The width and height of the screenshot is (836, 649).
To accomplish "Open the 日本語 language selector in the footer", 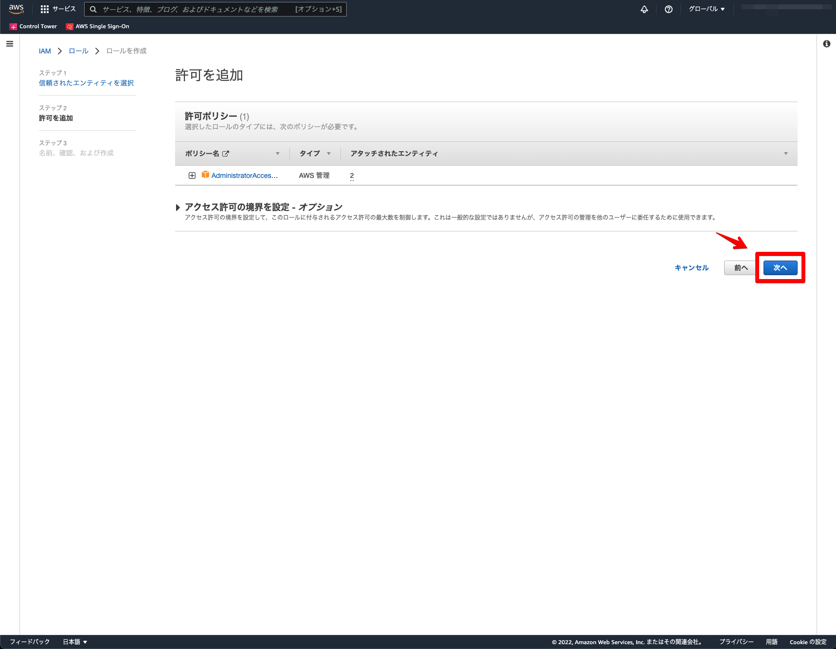I will (x=74, y=642).
